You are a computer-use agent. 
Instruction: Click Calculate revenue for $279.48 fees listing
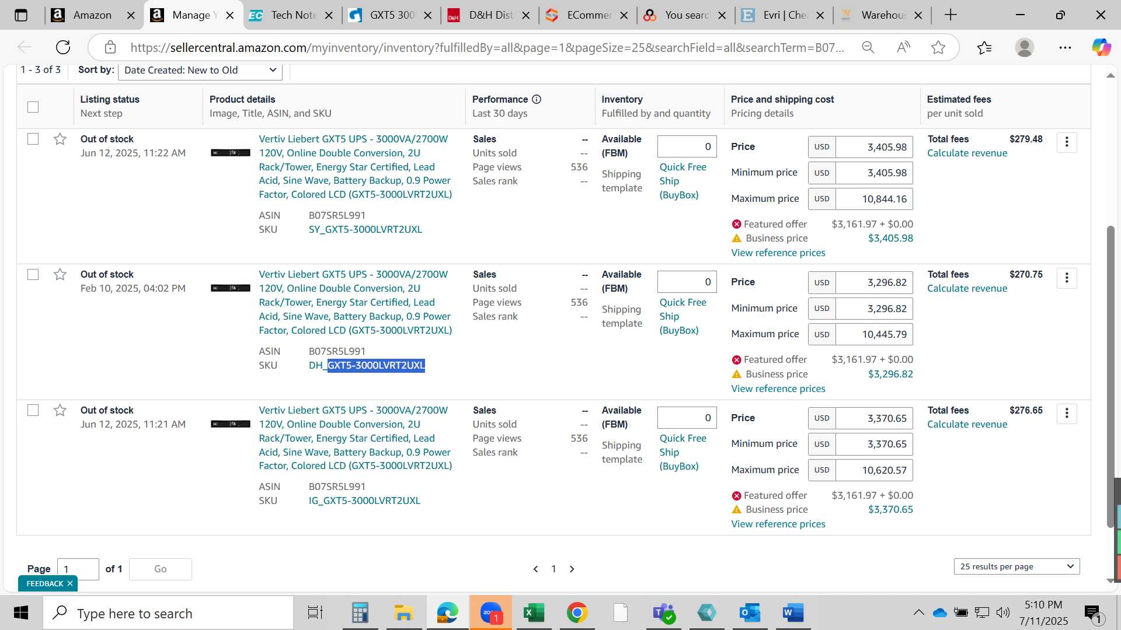(967, 153)
